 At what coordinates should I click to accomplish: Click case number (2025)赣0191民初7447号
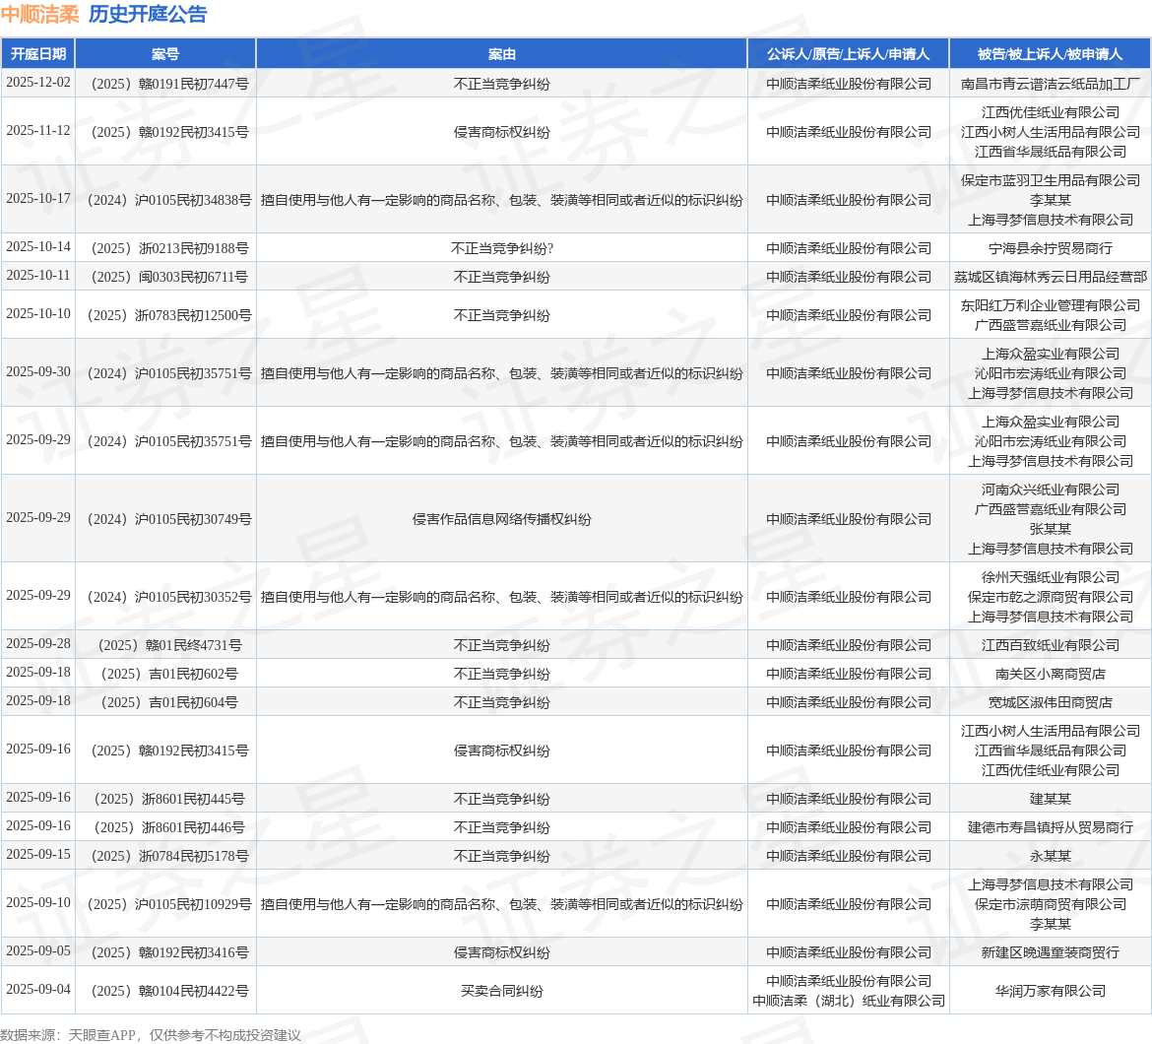click(169, 85)
